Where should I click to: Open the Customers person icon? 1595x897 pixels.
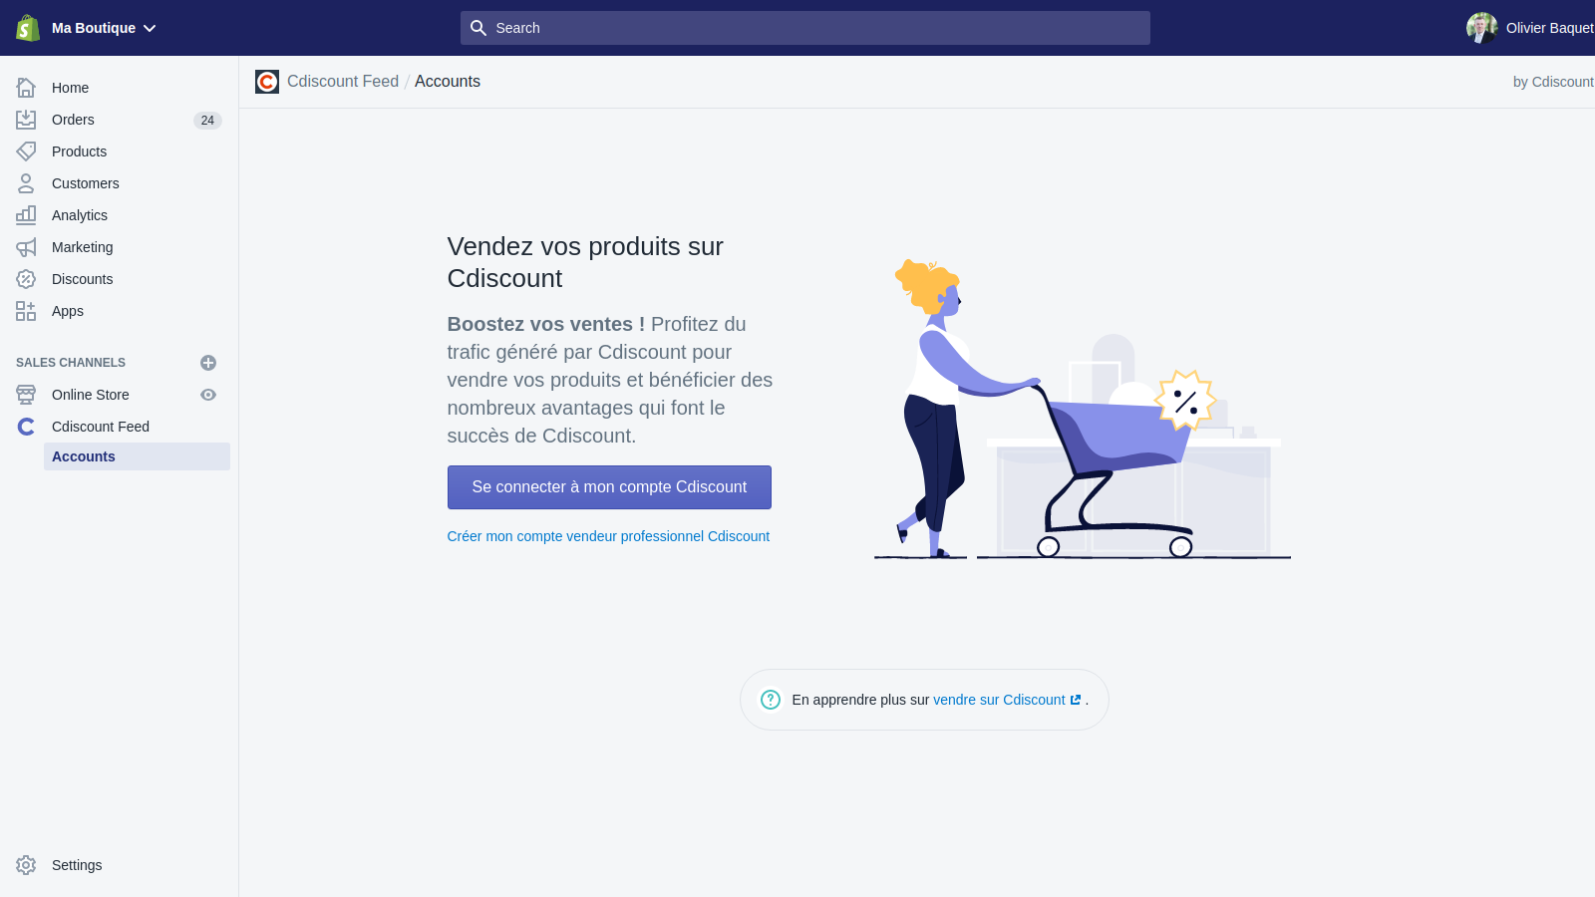point(26,183)
